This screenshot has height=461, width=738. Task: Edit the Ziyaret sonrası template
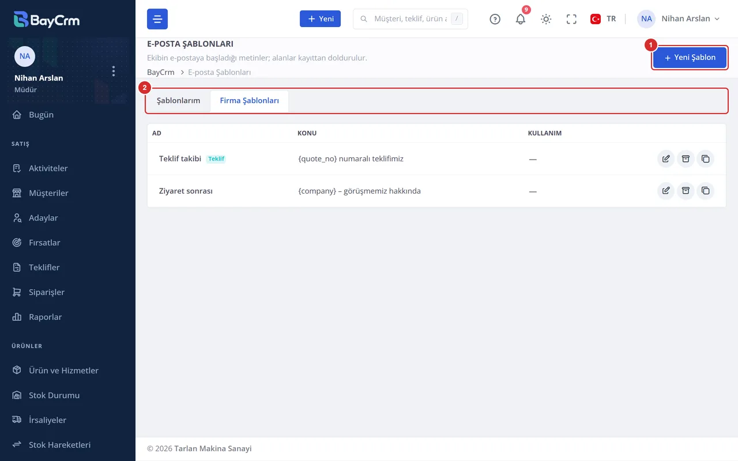[666, 191]
